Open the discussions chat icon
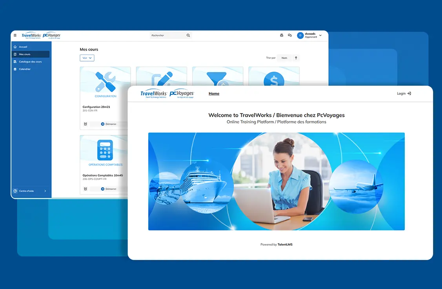Image resolution: width=442 pixels, height=289 pixels. 290,36
